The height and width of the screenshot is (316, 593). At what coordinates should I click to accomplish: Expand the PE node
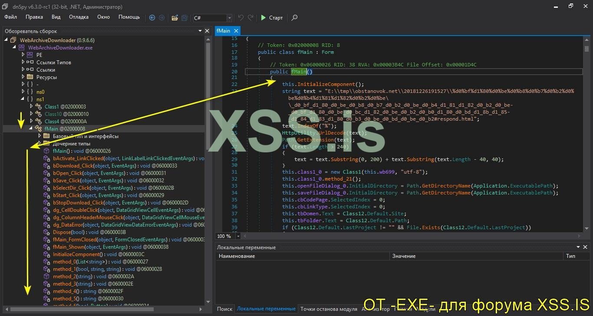point(23,55)
